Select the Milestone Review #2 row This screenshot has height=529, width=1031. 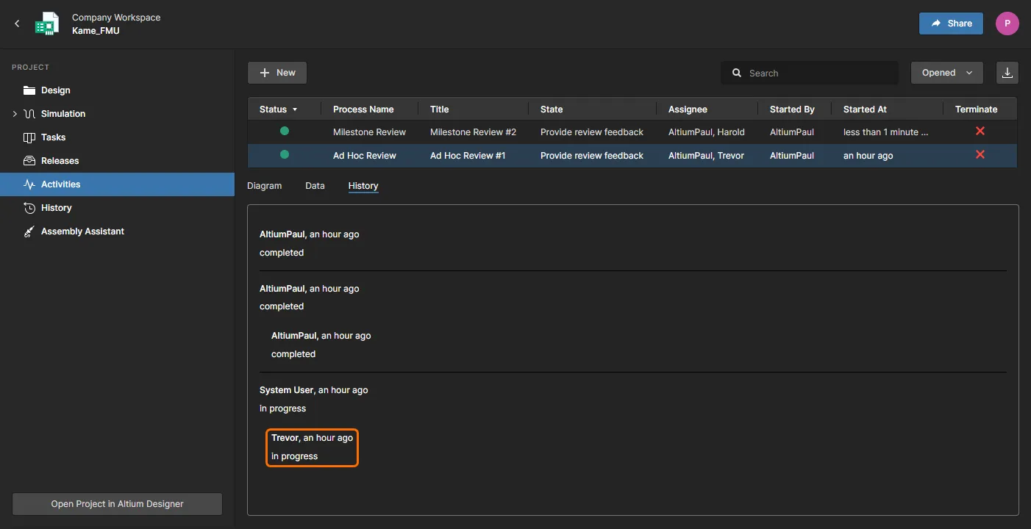pos(473,132)
